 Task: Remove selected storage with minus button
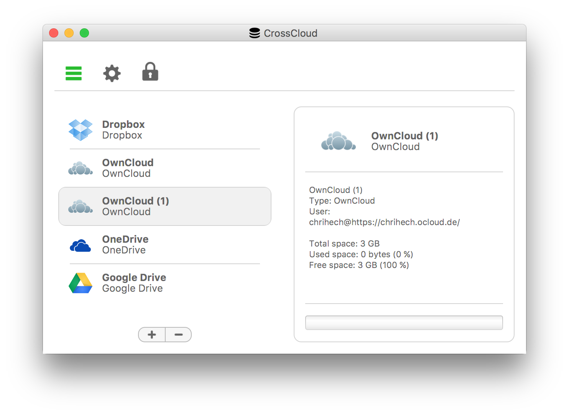point(179,335)
